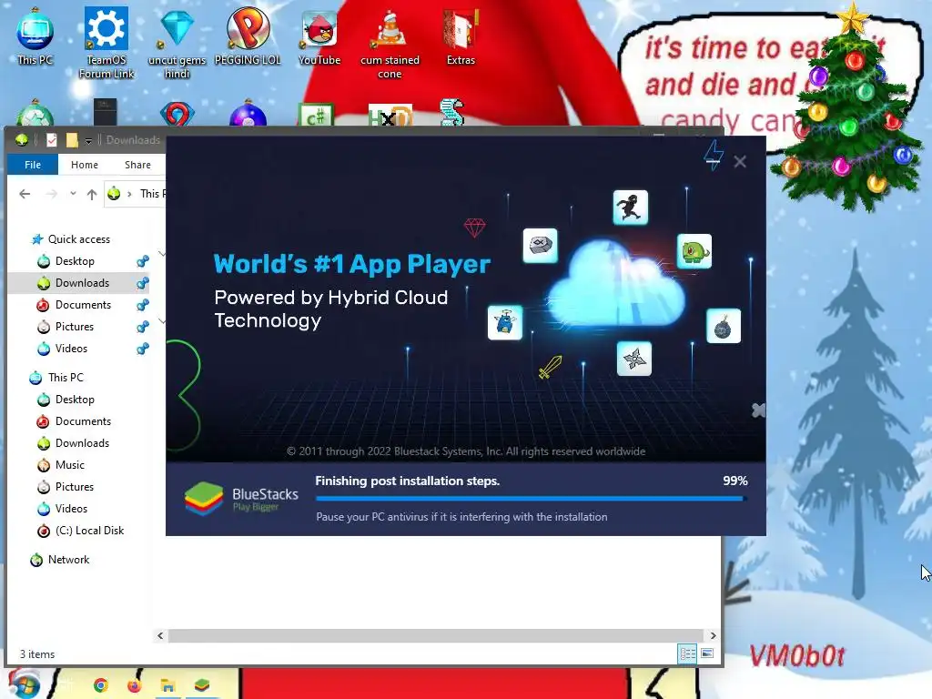Open the Home ribbon tab
This screenshot has width=932, height=699.
85,165
